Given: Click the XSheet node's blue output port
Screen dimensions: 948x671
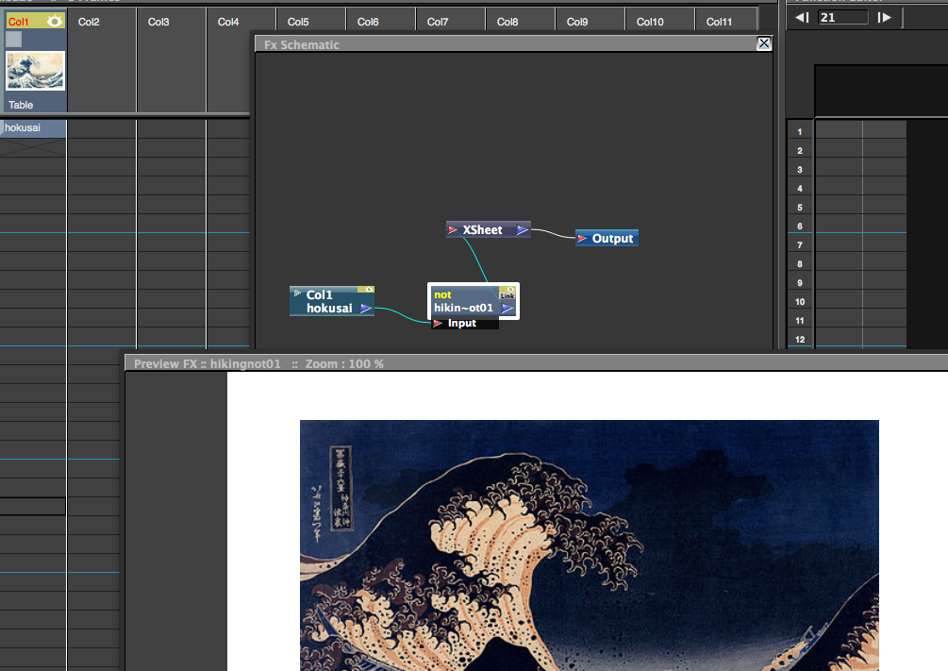Looking at the screenshot, I should pyautogui.click(x=522, y=229).
